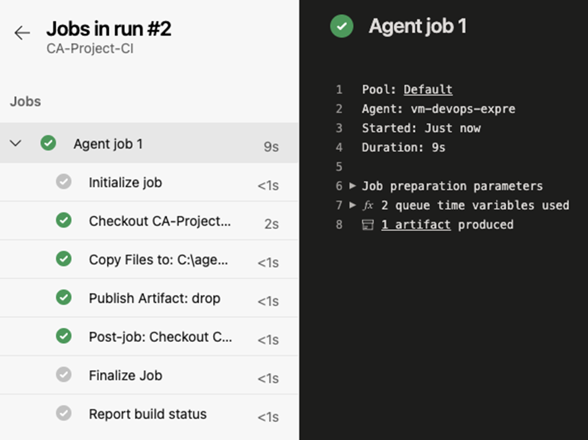The image size is (588, 440).
Task: Open the Default pool link
Action: click(x=428, y=89)
